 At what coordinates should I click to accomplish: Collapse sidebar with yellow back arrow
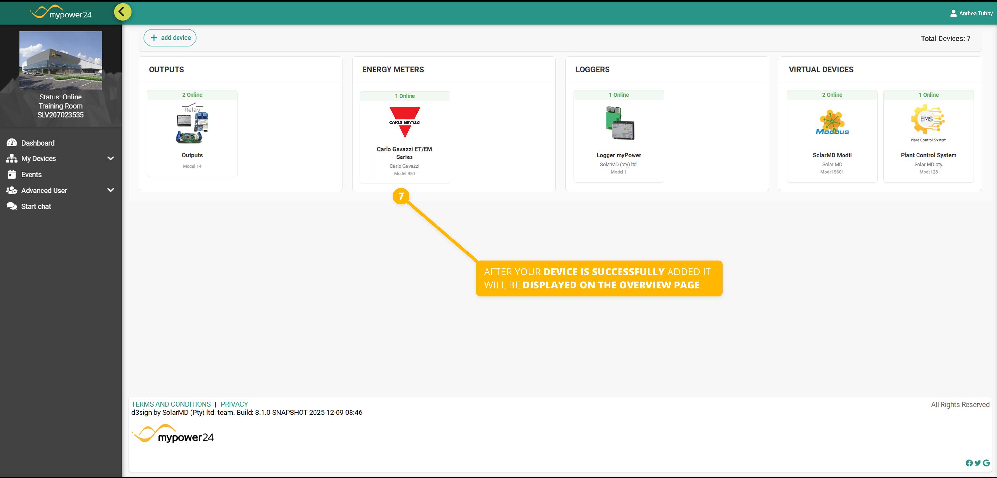click(x=122, y=12)
